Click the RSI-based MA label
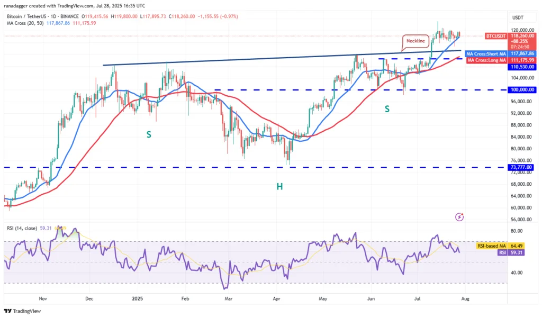Viewport: 542px width, 318px height. pos(492,246)
